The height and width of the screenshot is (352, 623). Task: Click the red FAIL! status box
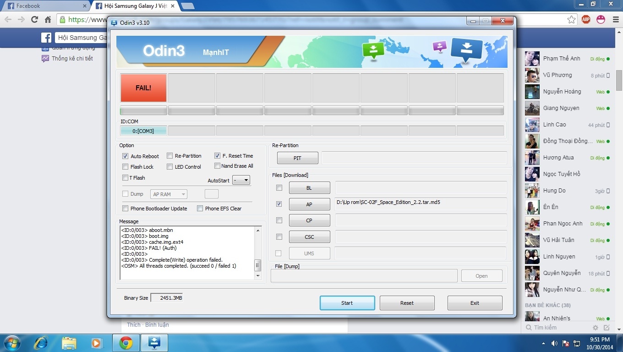coord(143,88)
